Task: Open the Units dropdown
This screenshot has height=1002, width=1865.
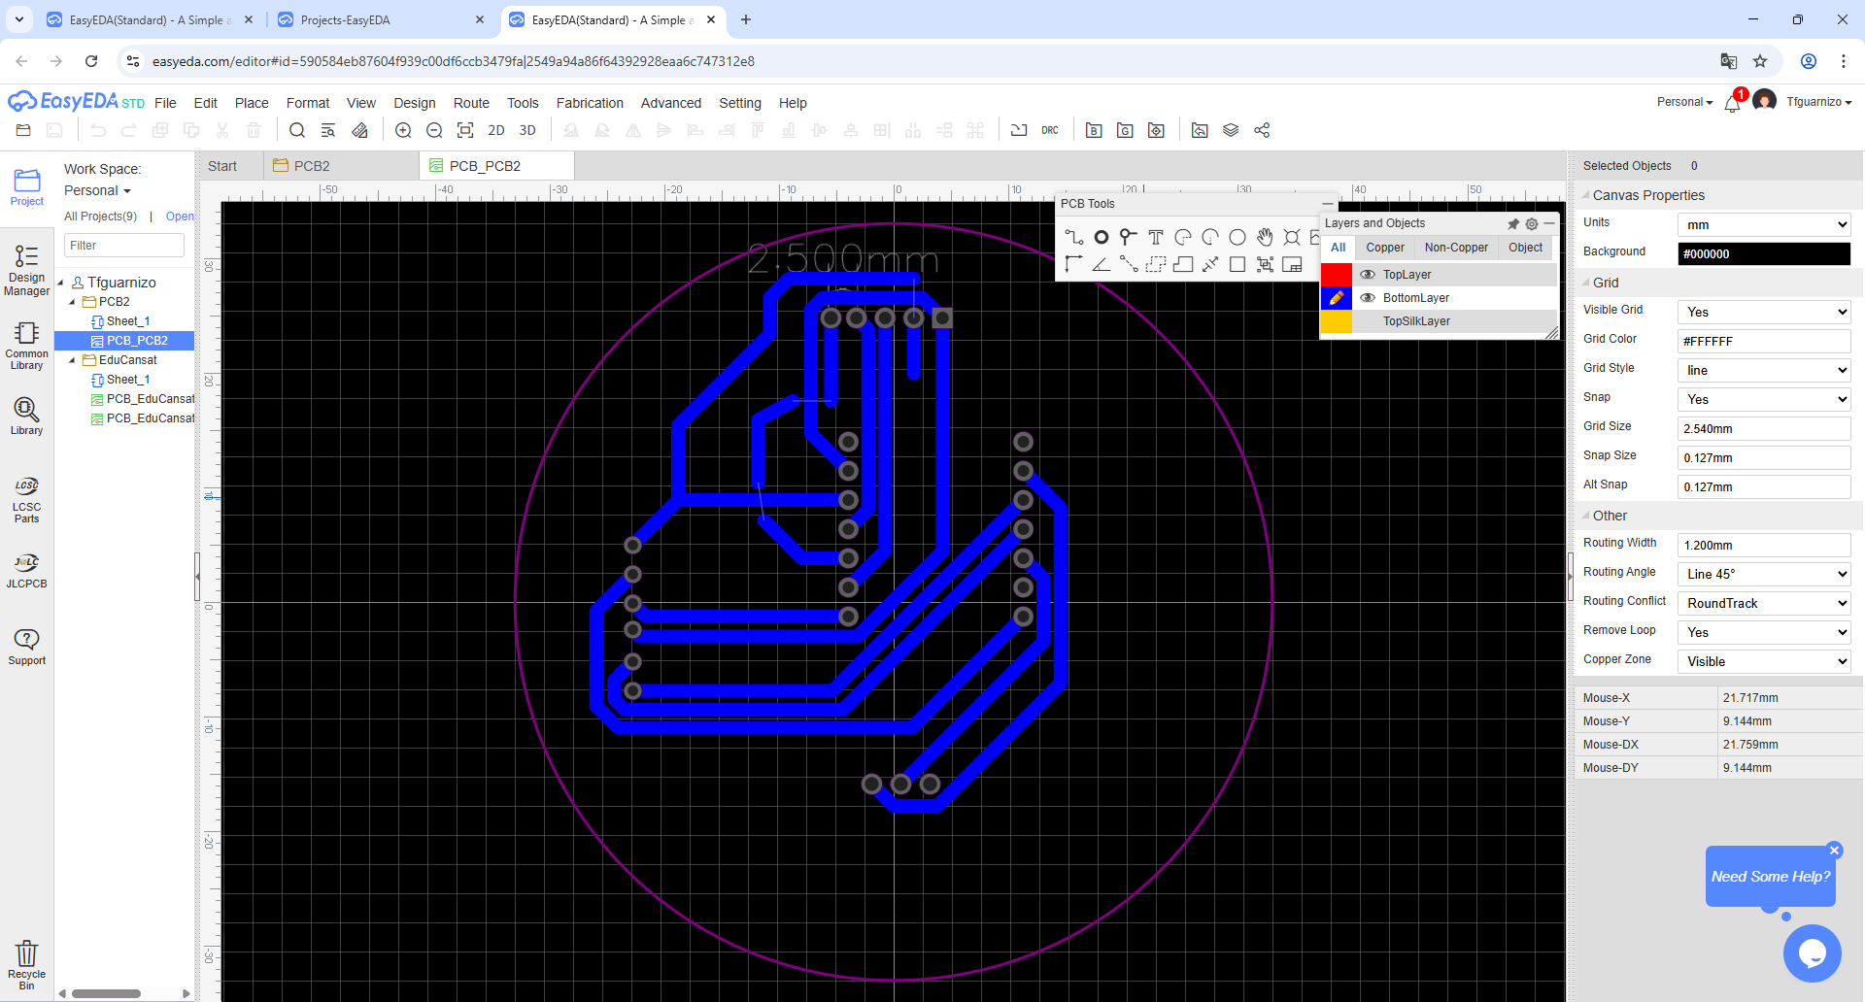Action: (1764, 224)
